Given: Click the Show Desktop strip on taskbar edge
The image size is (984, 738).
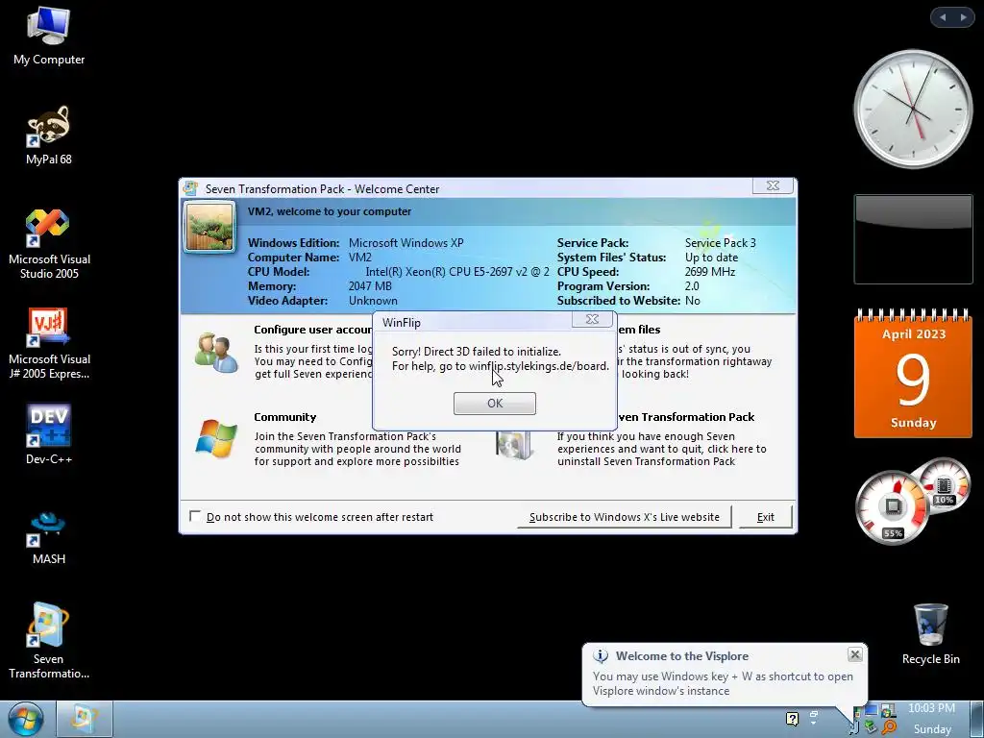Looking at the screenshot, I should pyautogui.click(x=976, y=719).
